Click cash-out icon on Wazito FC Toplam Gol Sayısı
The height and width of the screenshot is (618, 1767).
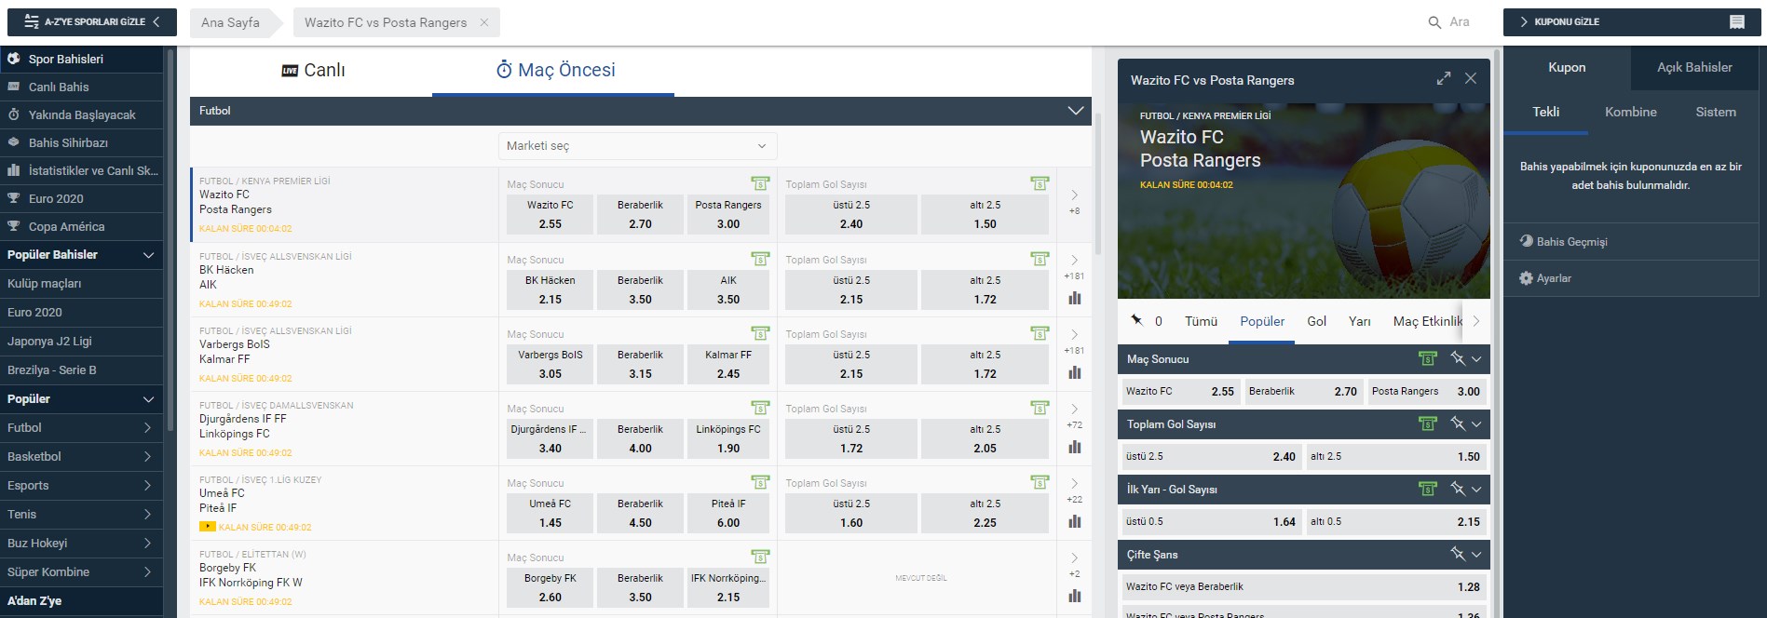click(x=1040, y=183)
